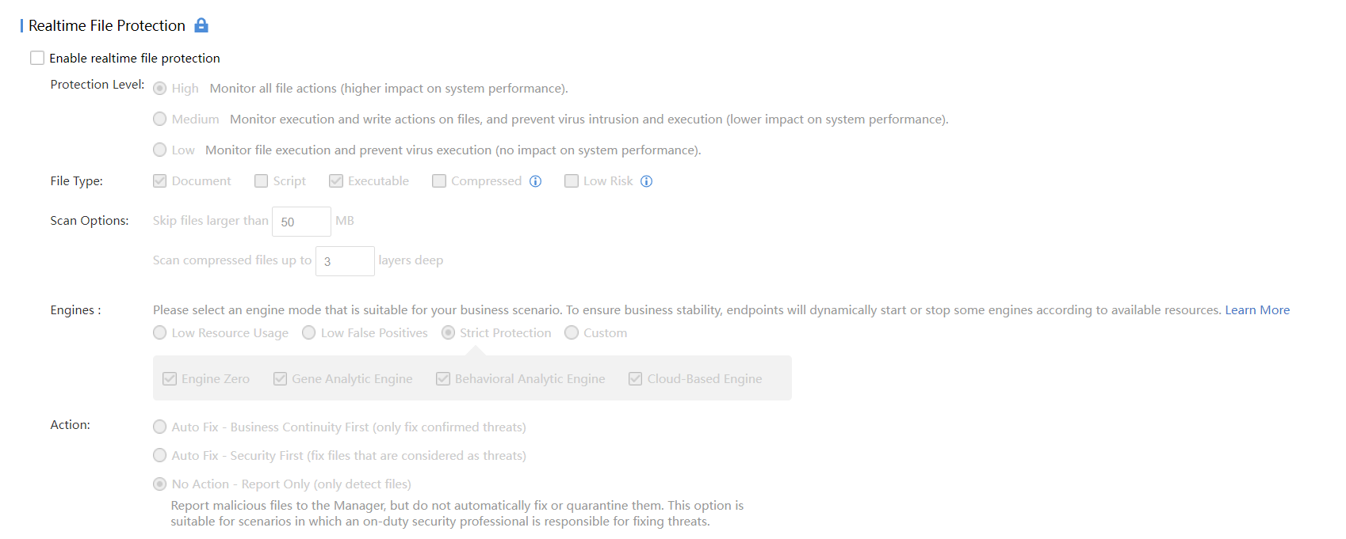The height and width of the screenshot is (539, 1346).
Task: Choose the Custom engine mode
Action: (572, 333)
